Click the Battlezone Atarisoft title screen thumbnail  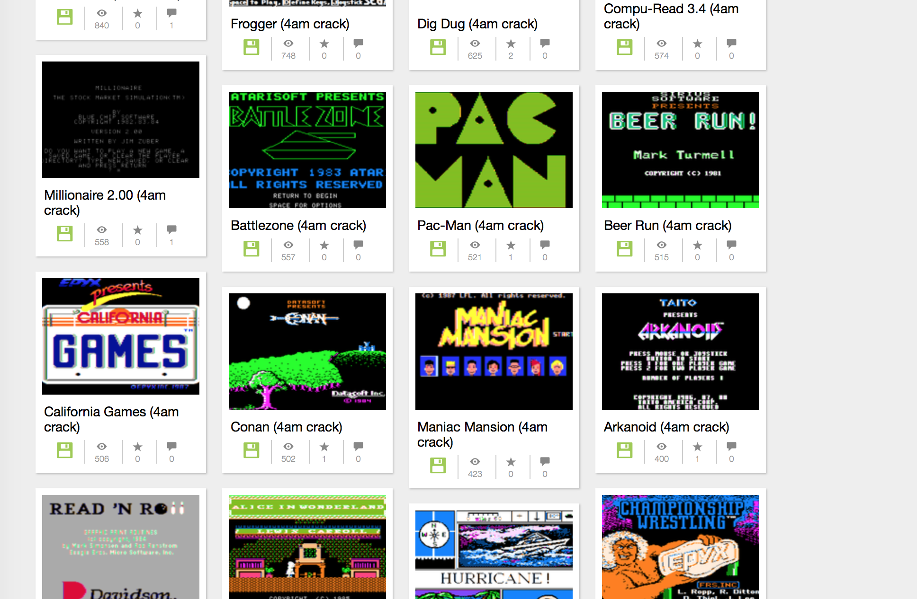tap(307, 150)
